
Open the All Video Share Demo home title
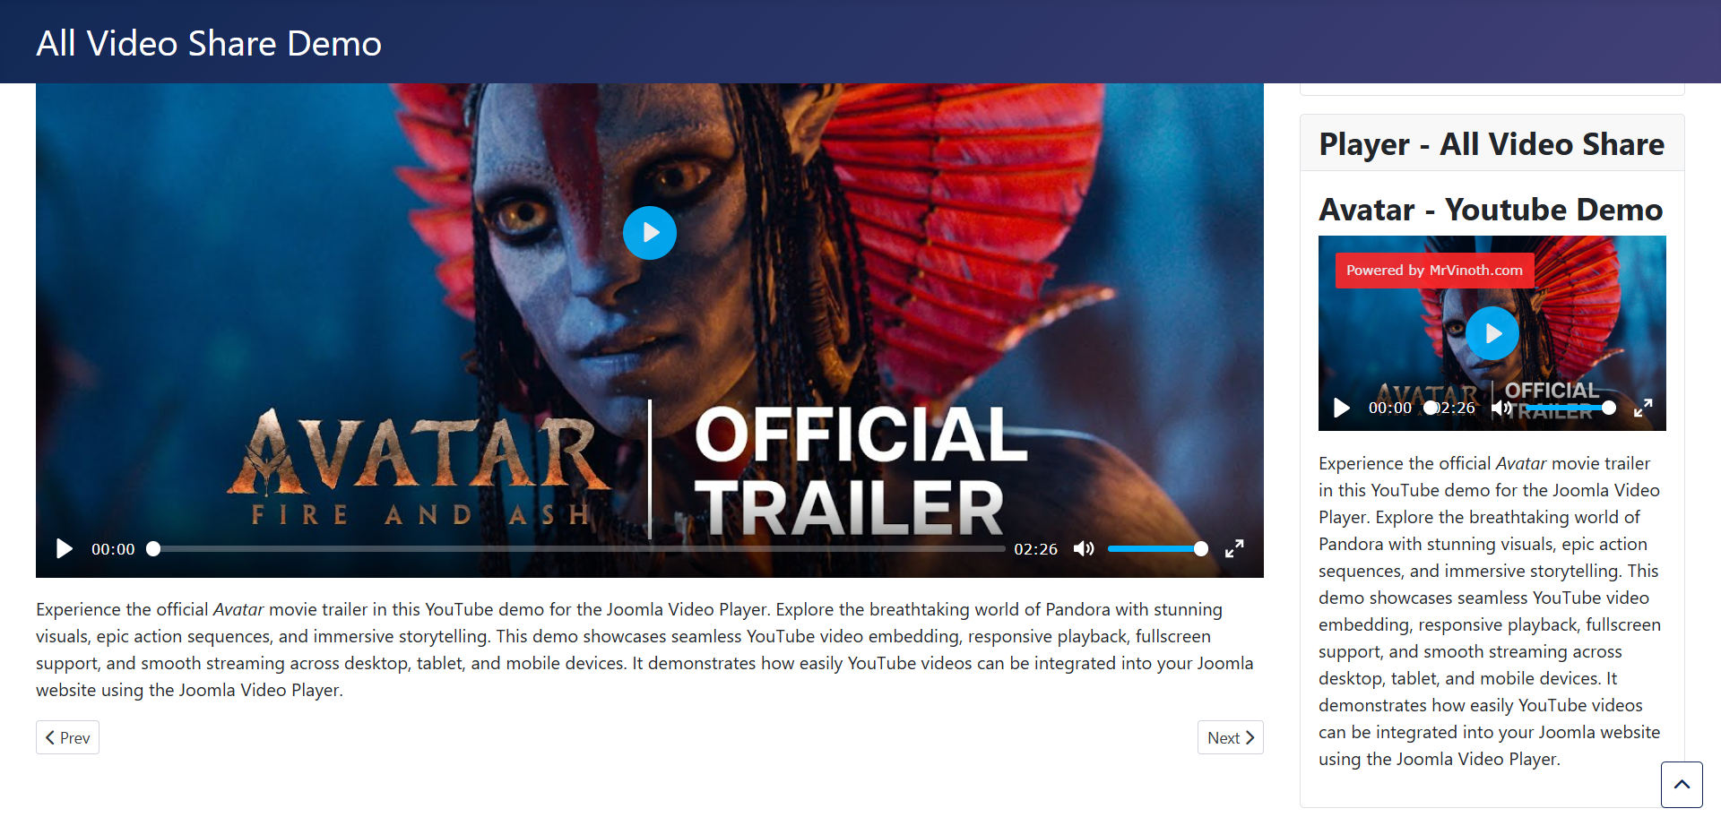209,43
